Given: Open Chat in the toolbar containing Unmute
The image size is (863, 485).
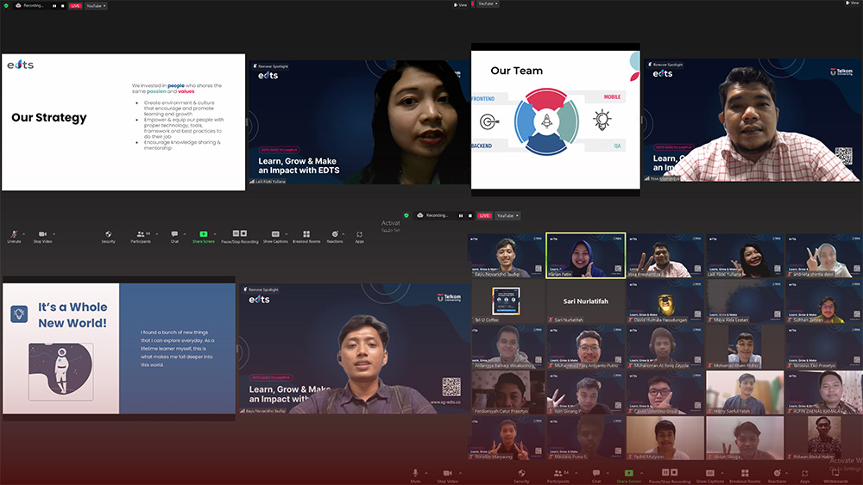Looking at the screenshot, I should pos(174,233).
